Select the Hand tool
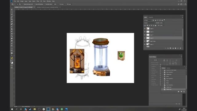The width and height of the screenshot is (197, 111). [12, 53]
